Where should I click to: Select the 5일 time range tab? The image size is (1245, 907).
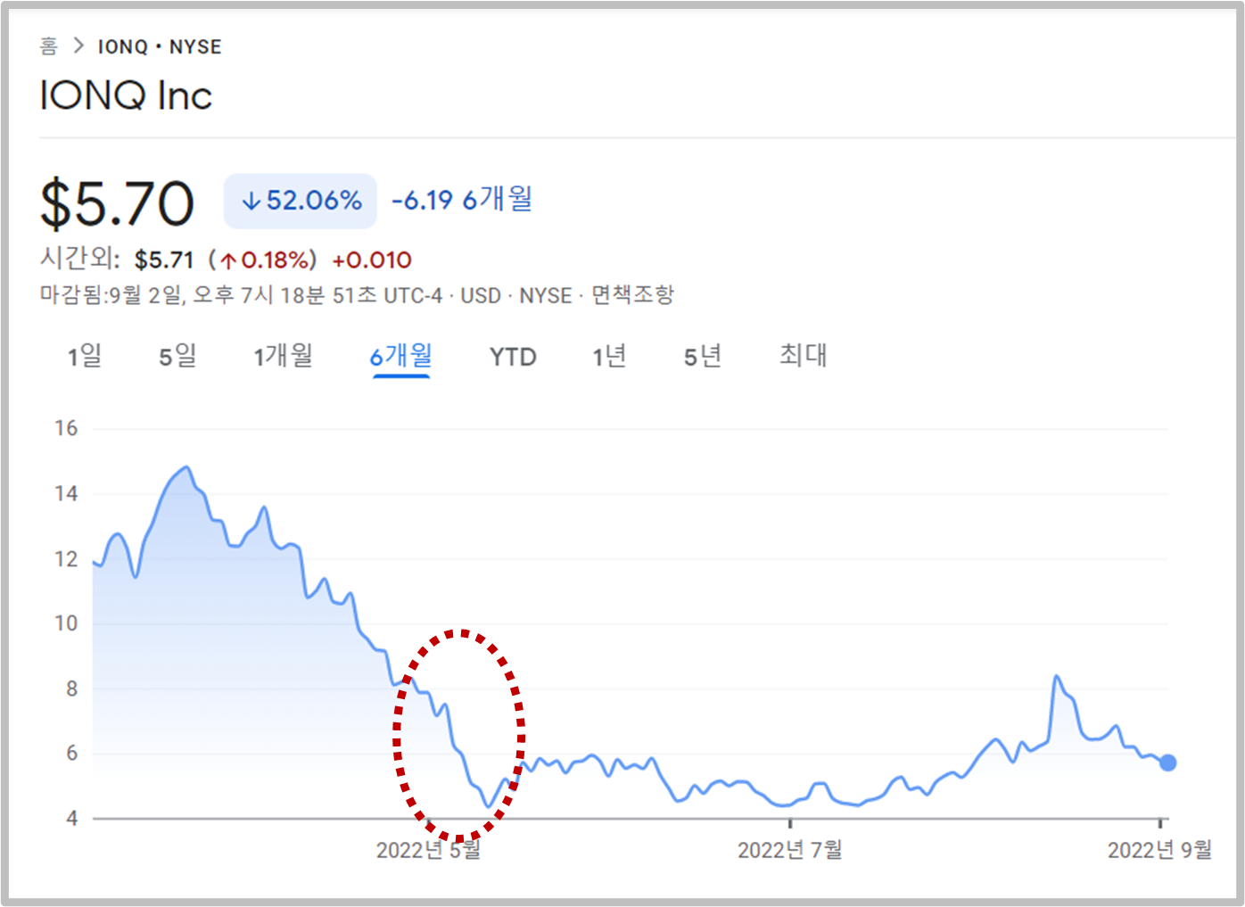point(177,356)
